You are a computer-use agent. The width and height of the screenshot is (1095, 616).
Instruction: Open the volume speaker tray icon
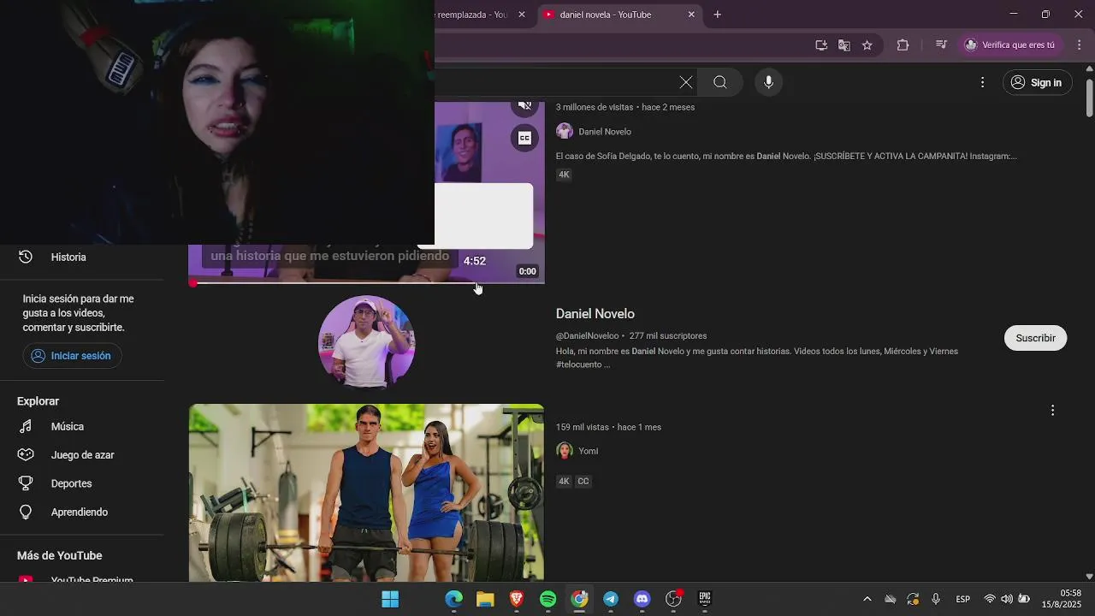coord(1007,599)
